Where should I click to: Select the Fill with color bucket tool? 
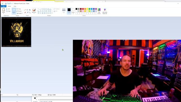[x=27, y=10]
